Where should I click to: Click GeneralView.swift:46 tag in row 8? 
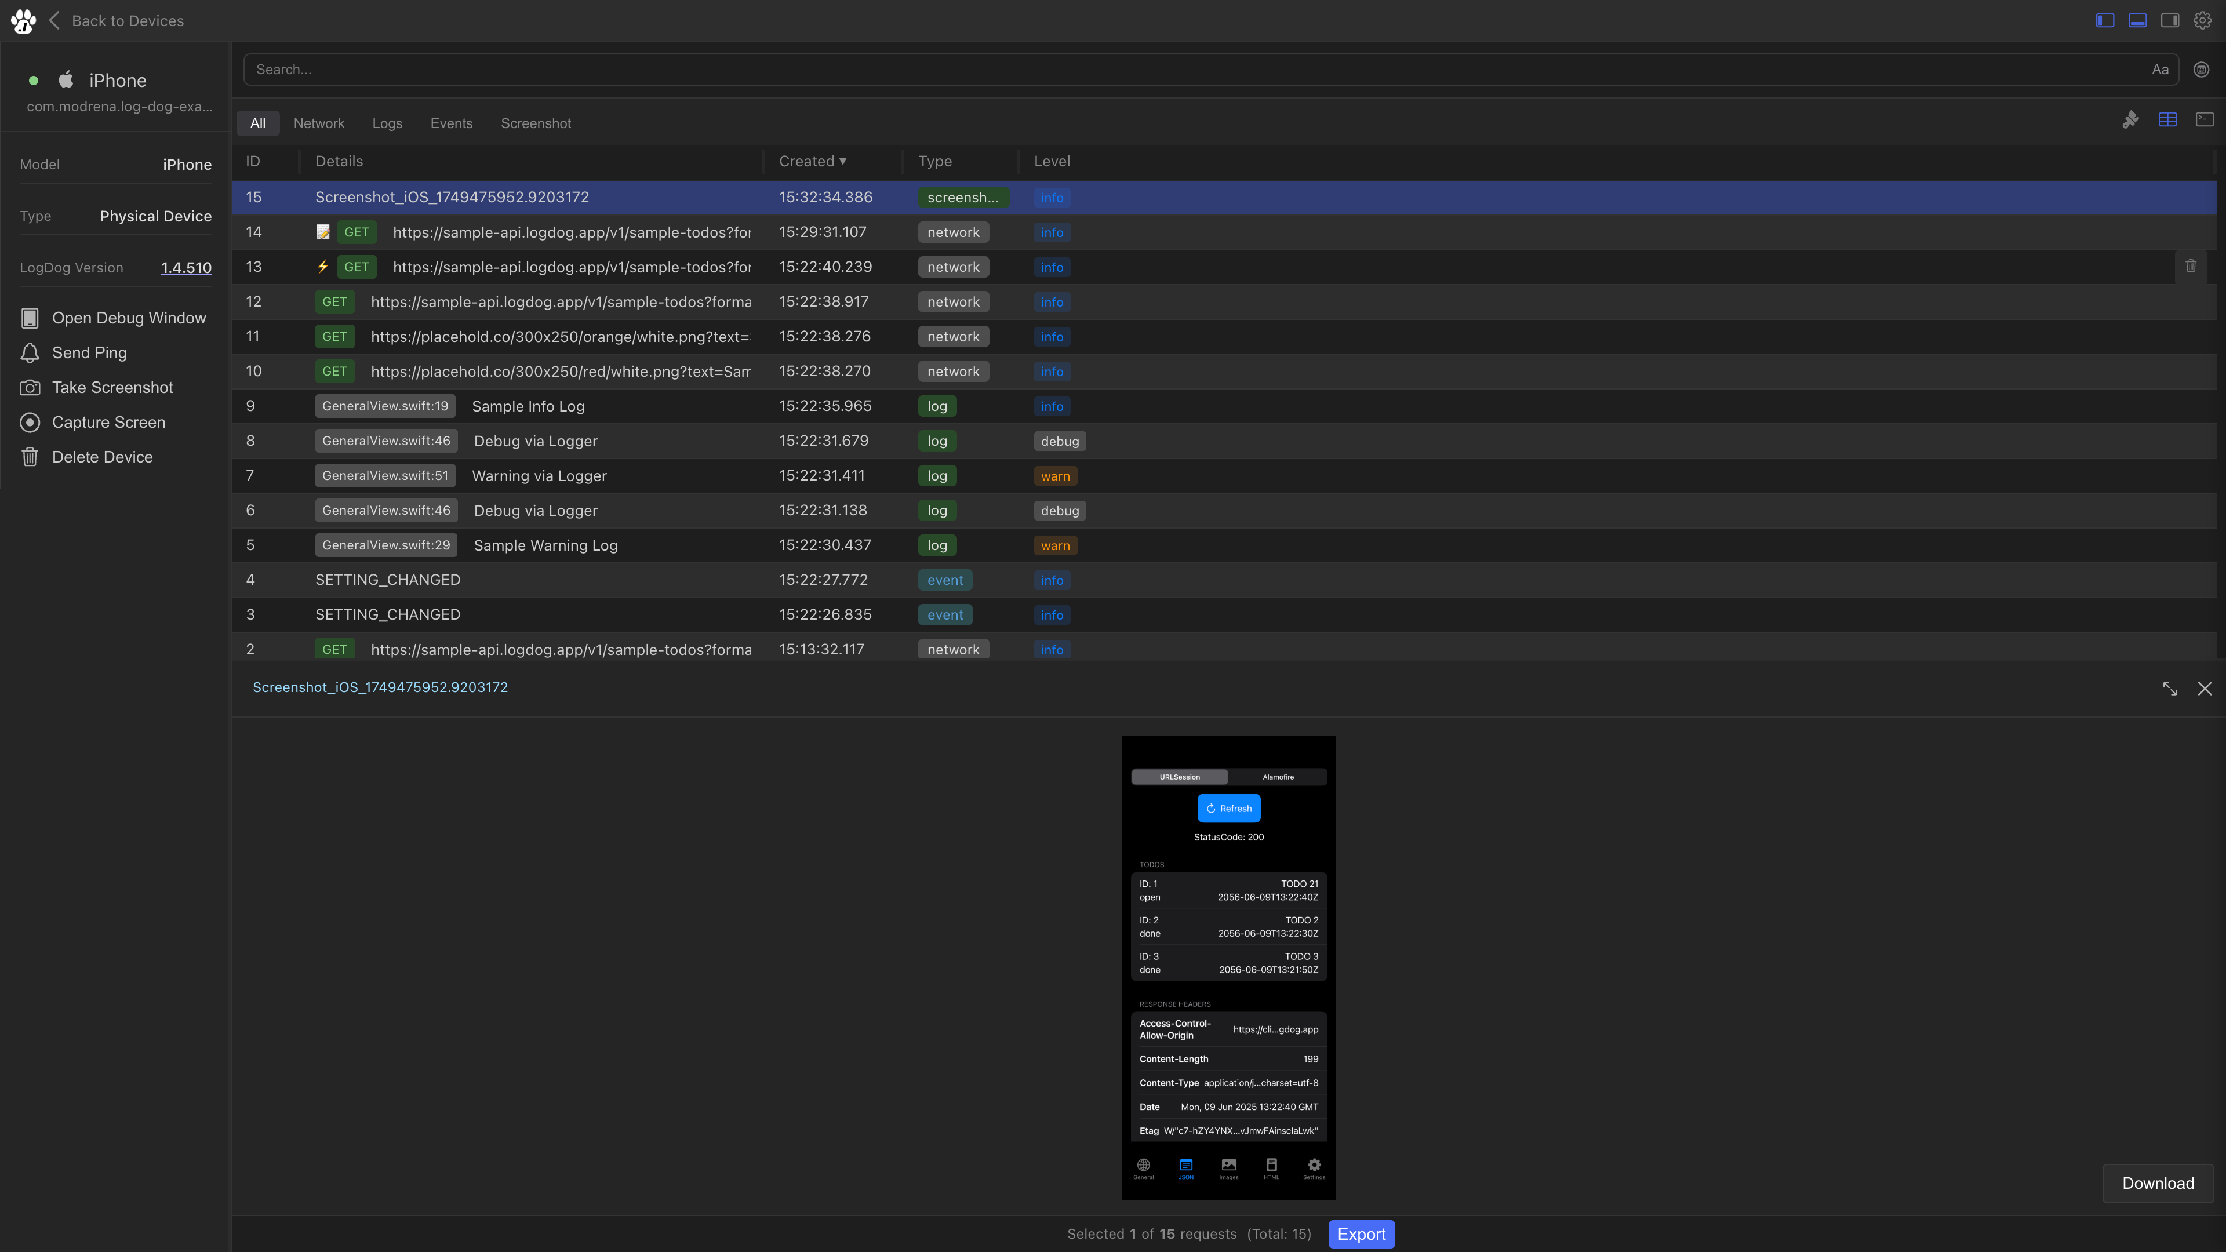coord(386,441)
